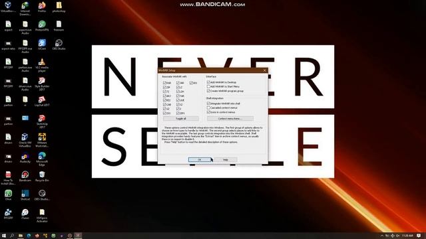Select the Internet Download Manager desktop shortcut

[25, 9]
